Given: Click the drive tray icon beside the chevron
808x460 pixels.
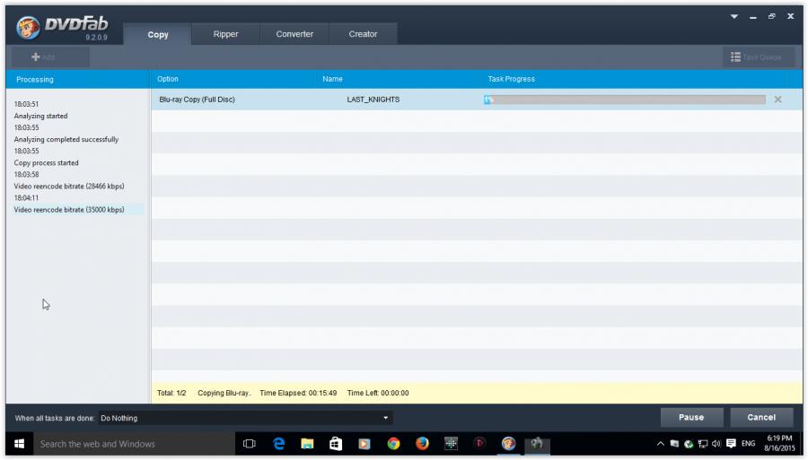Looking at the screenshot, I should pyautogui.click(x=674, y=444).
